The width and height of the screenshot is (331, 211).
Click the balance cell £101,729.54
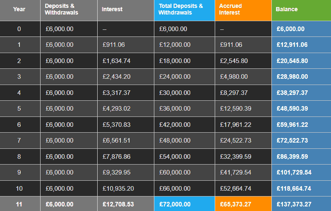(x=294, y=172)
